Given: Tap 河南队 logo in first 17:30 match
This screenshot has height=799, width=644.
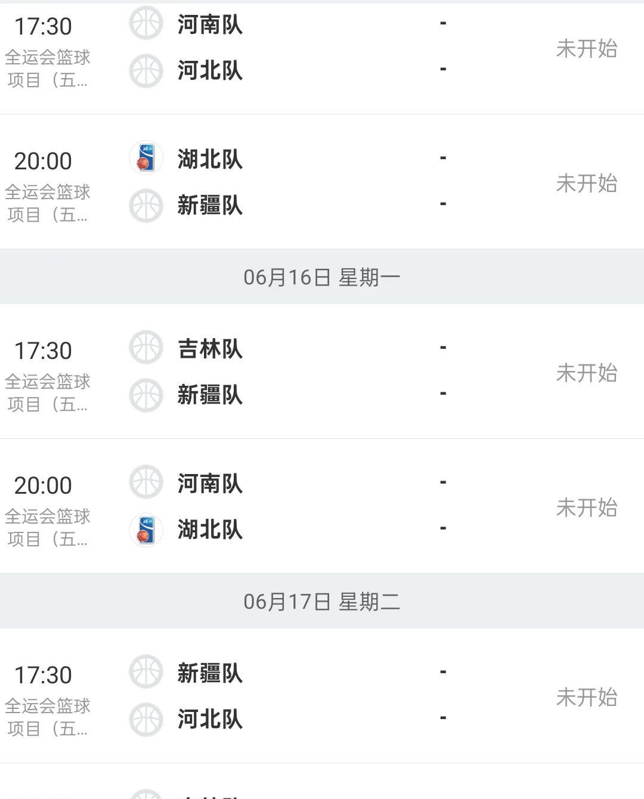Looking at the screenshot, I should pos(146,24).
